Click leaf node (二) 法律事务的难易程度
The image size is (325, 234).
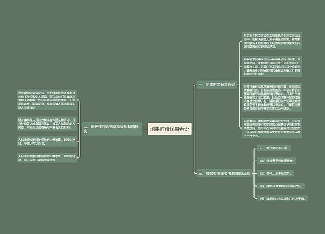(277, 161)
